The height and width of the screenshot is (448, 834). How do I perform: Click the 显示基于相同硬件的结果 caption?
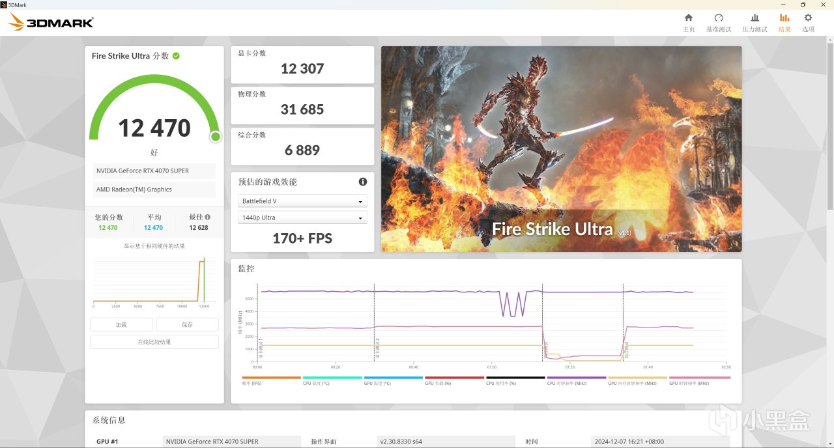[x=154, y=246]
